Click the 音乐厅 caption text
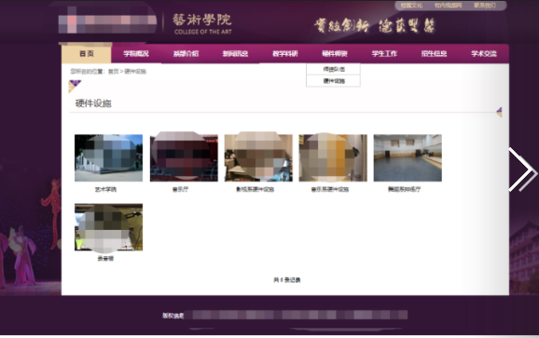This screenshot has height=338, width=539. [181, 189]
